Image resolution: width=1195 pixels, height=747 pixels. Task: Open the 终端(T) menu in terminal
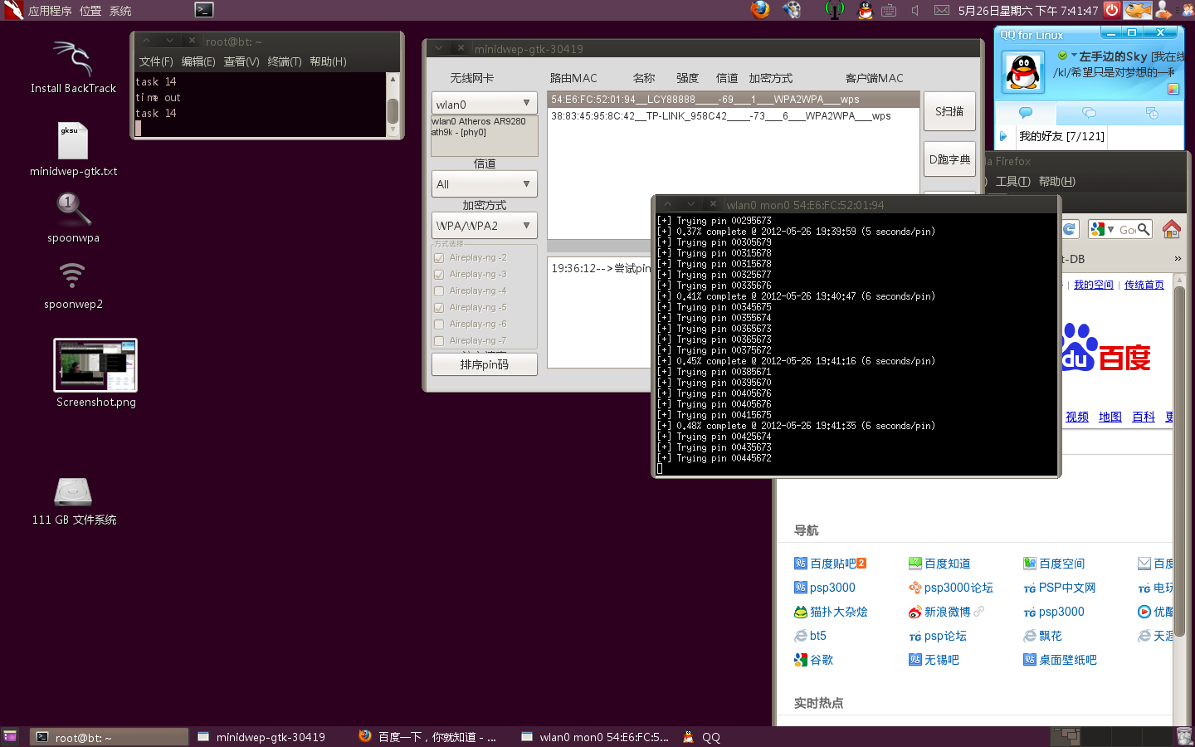[284, 62]
